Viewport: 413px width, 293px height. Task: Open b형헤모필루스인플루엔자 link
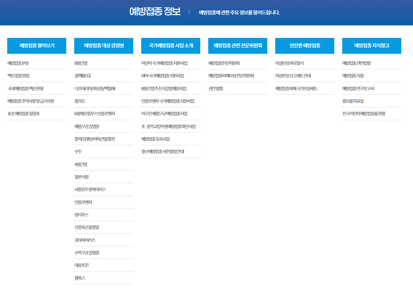click(x=95, y=114)
